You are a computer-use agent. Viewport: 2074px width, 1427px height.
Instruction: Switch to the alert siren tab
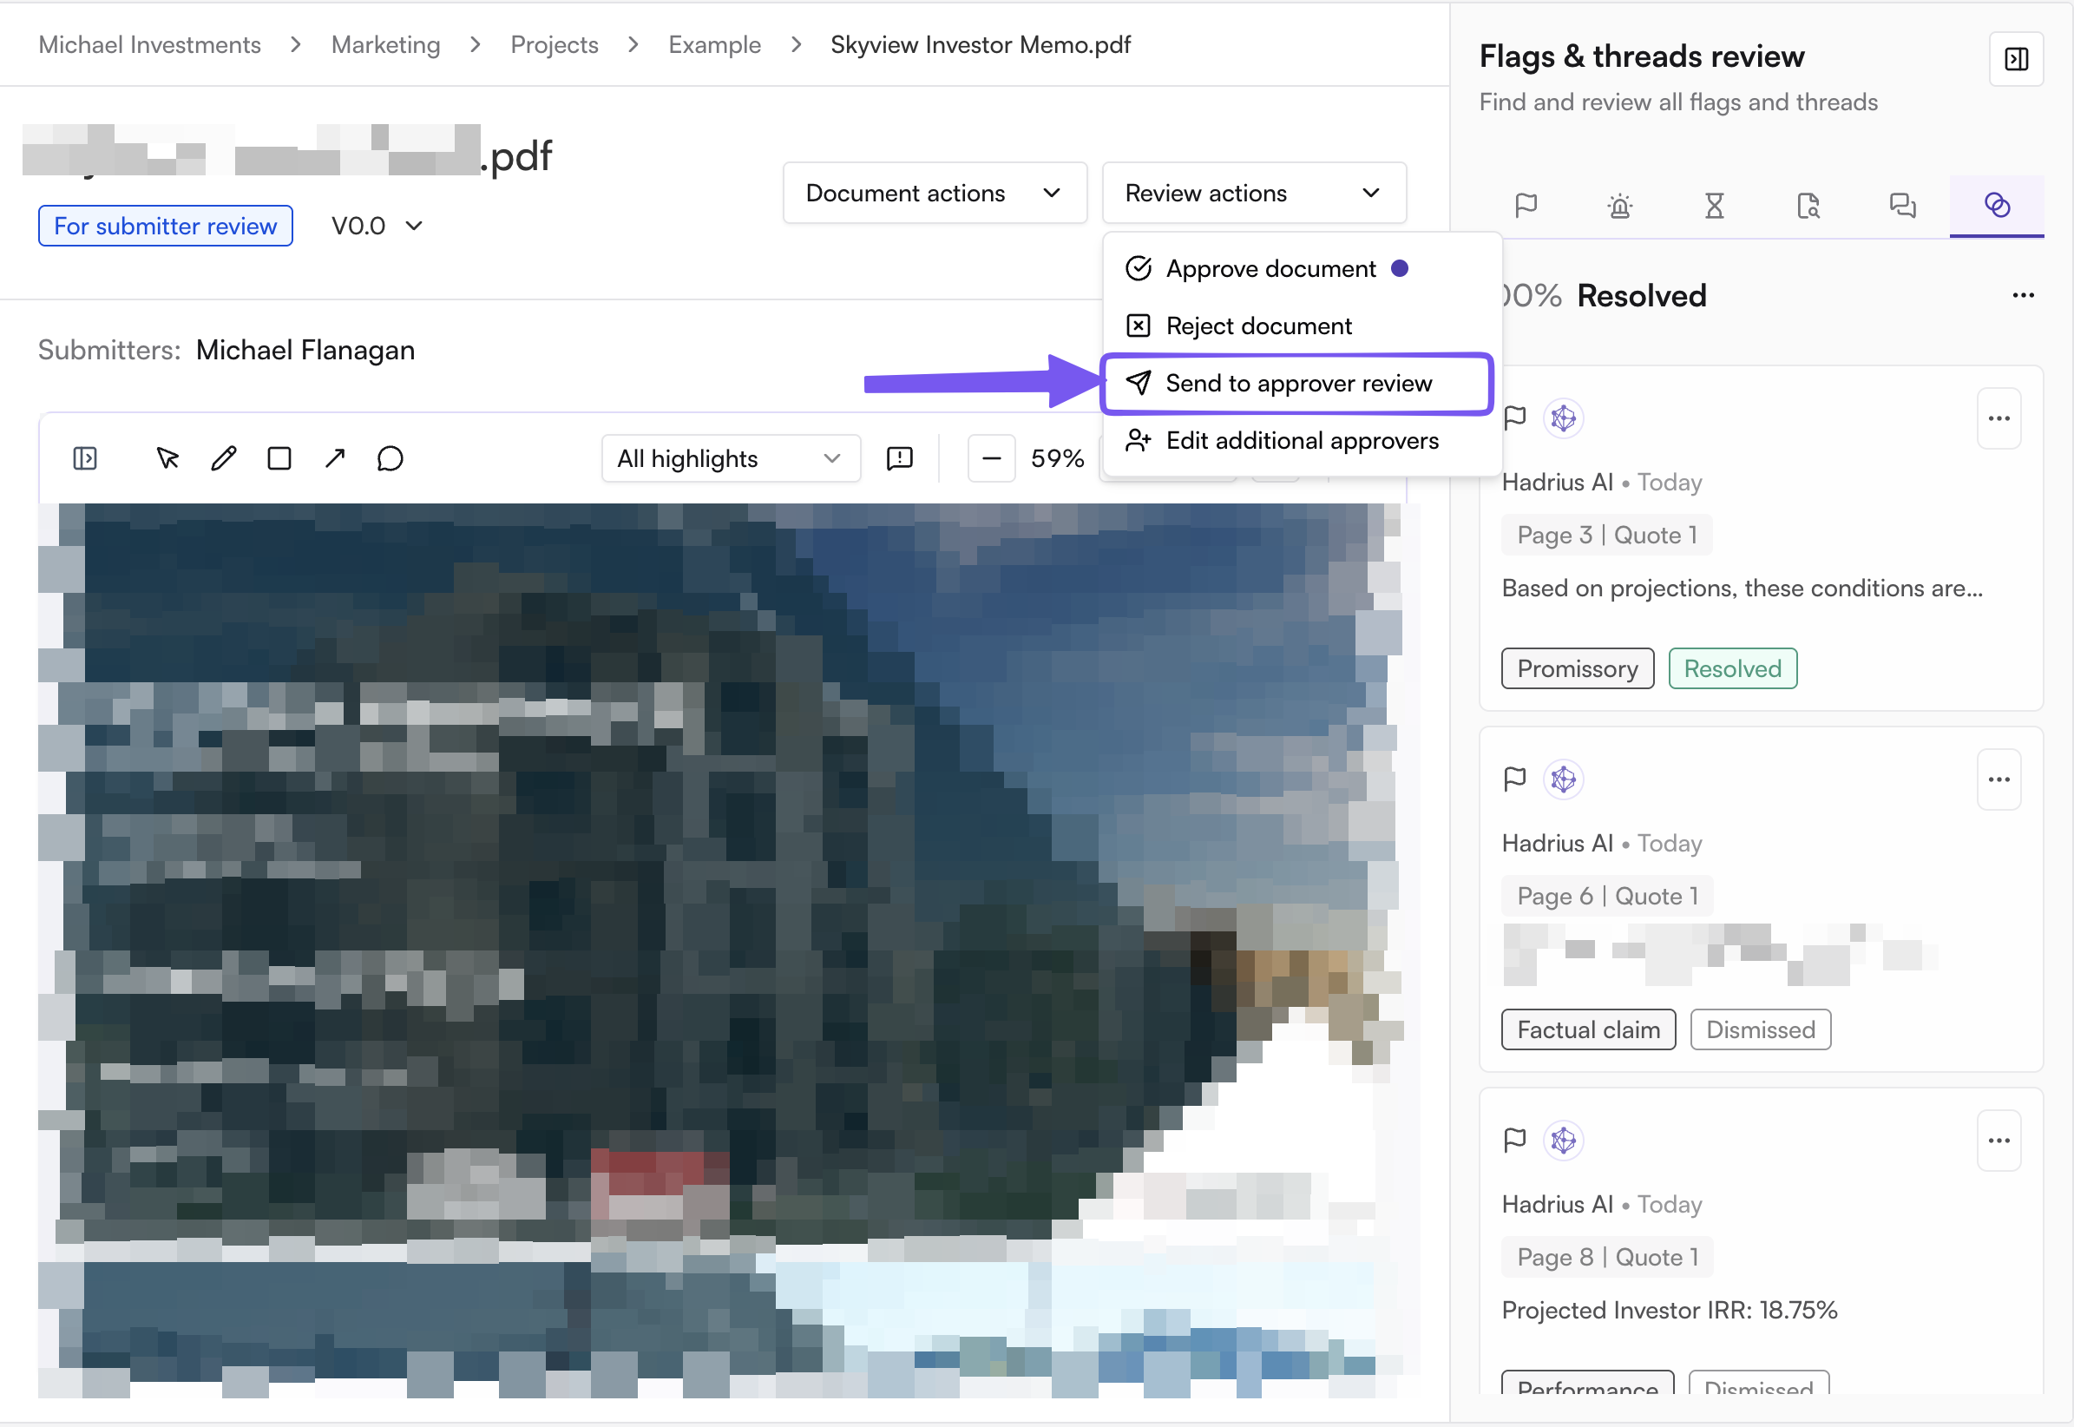1620,206
